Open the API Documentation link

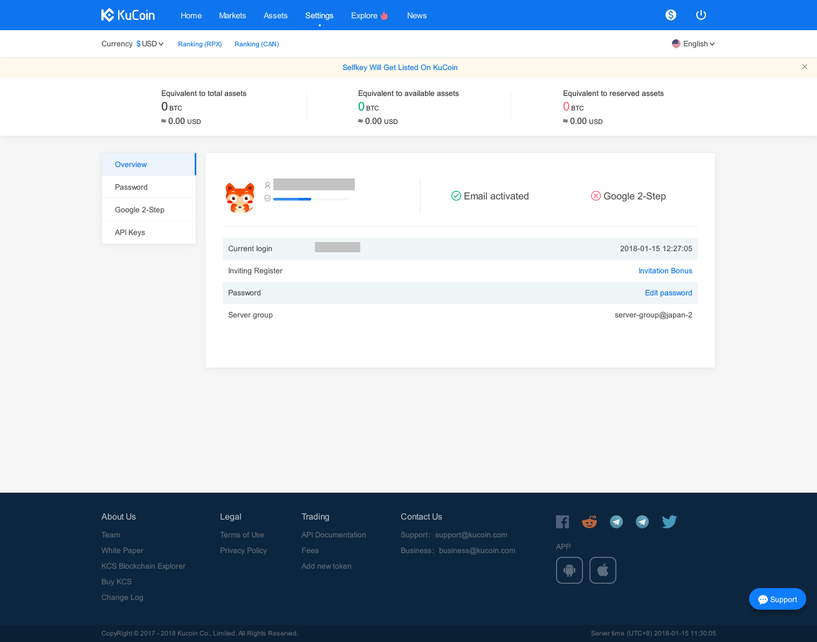[334, 535]
